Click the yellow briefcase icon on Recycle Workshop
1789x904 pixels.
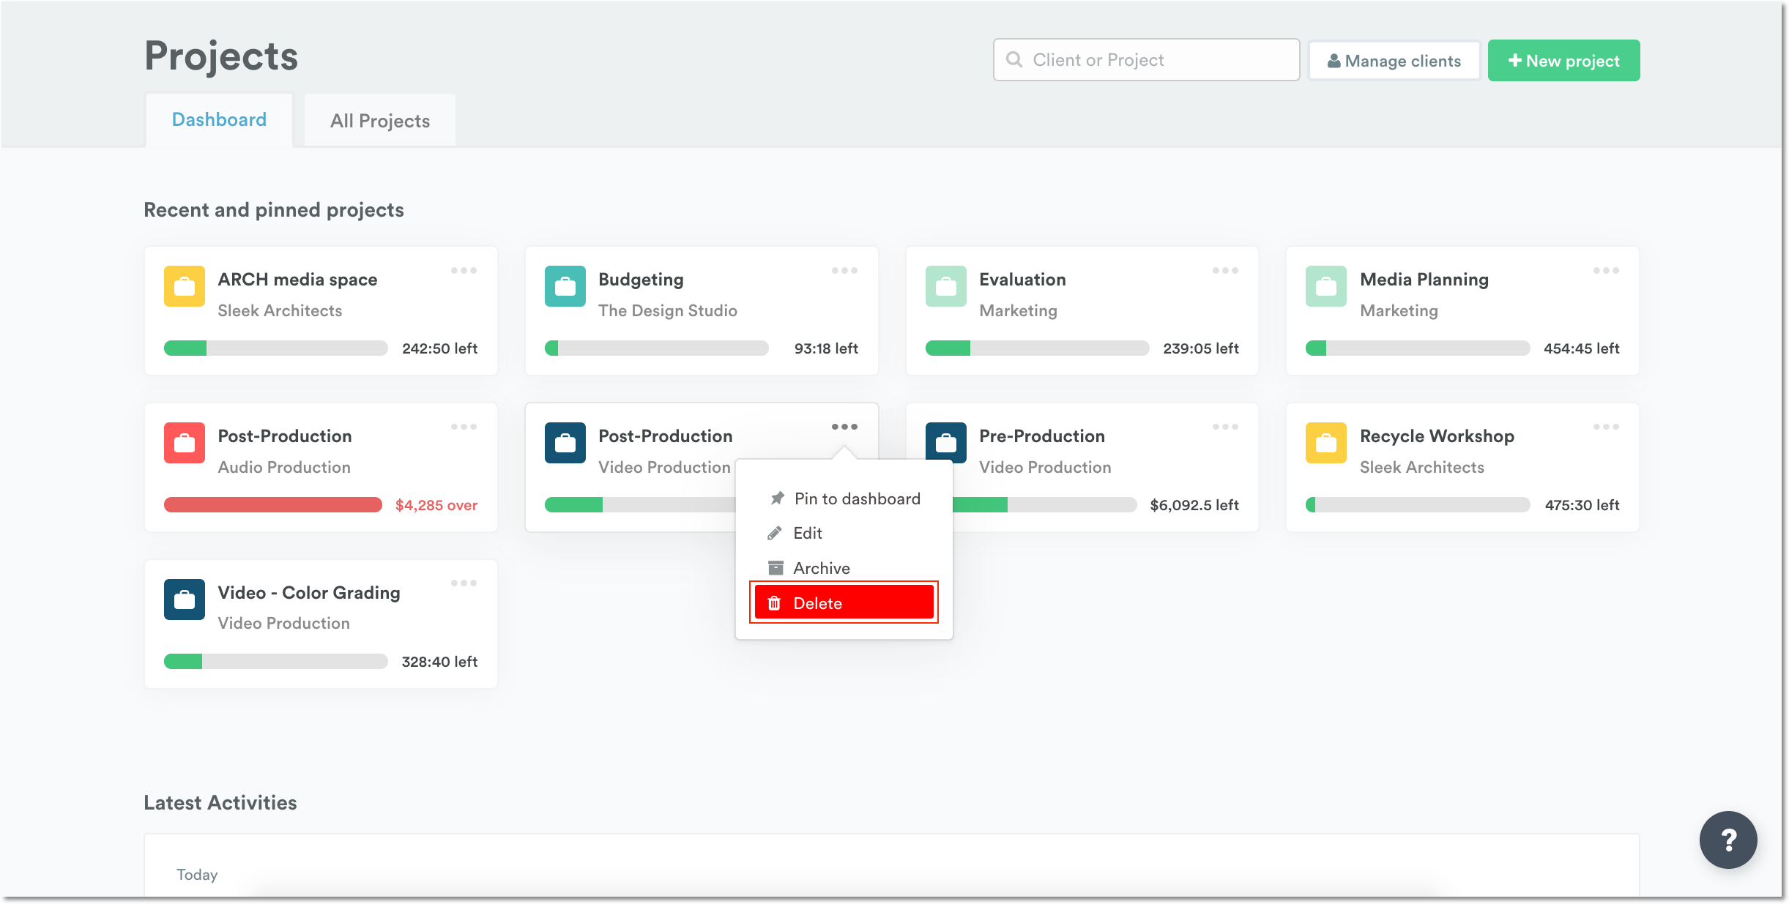pos(1325,443)
